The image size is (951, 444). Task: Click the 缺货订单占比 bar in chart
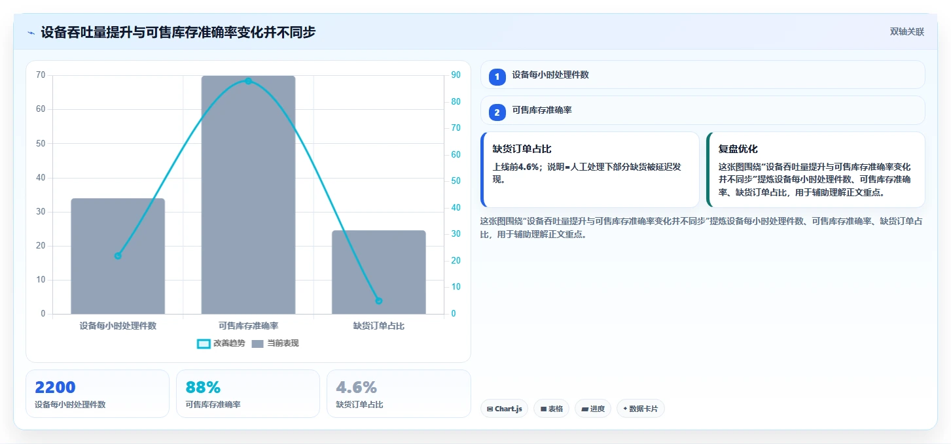coord(379,272)
